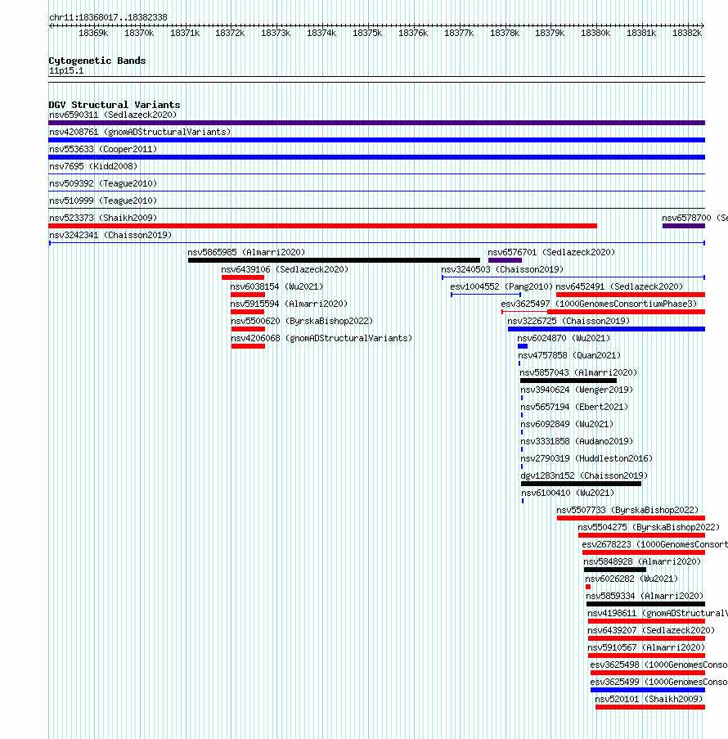Open nsv4206068 gnomADStructuralVariants label

tap(321, 338)
